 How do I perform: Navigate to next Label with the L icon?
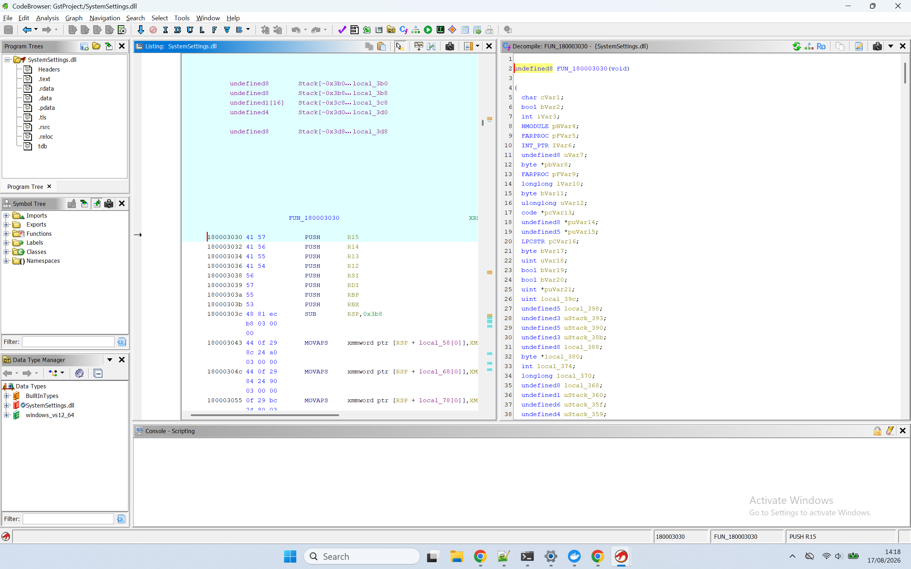(x=202, y=30)
